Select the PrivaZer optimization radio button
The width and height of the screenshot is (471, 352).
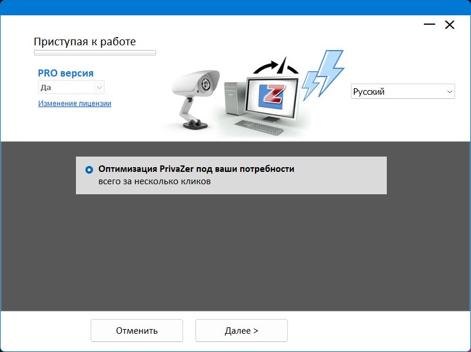click(89, 170)
